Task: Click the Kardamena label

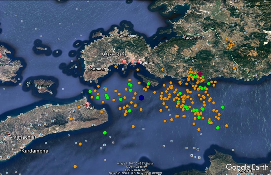Action: click(x=35, y=151)
